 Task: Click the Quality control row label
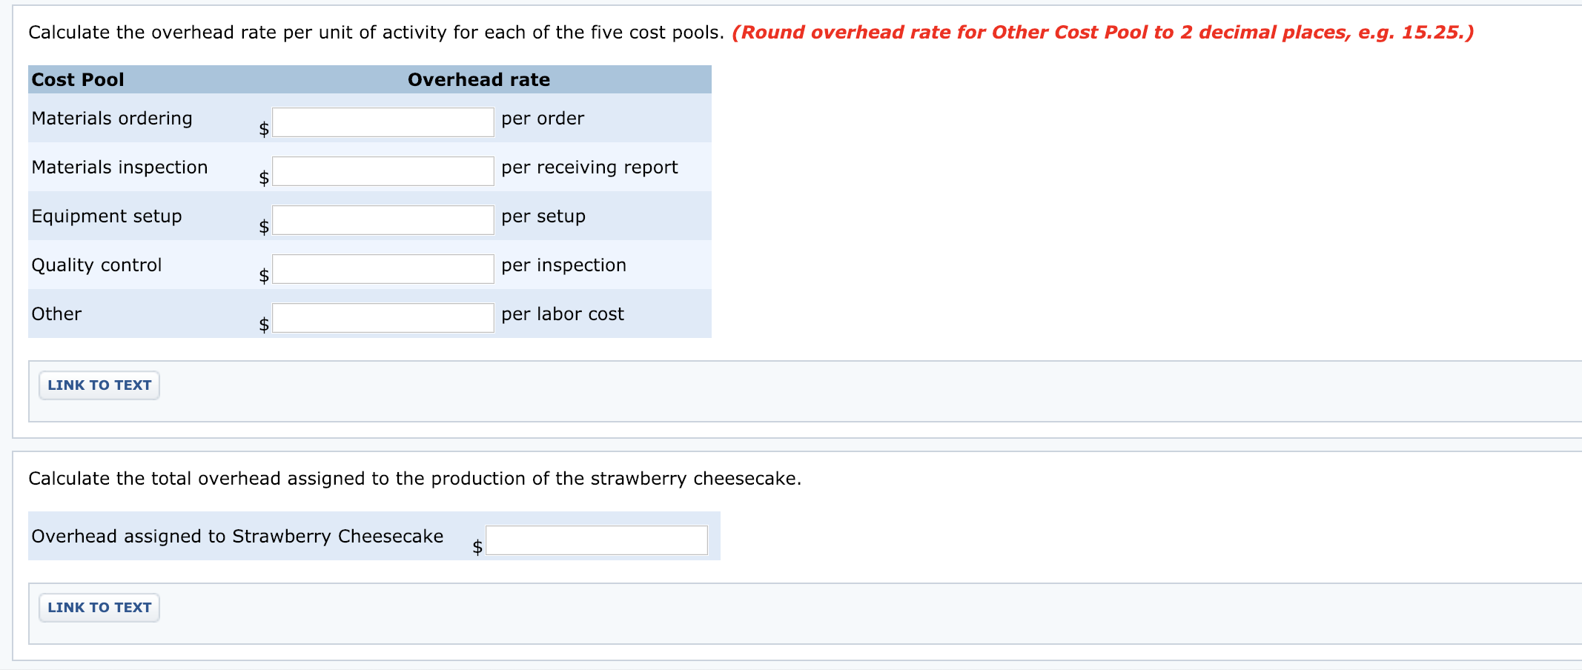[x=96, y=265]
